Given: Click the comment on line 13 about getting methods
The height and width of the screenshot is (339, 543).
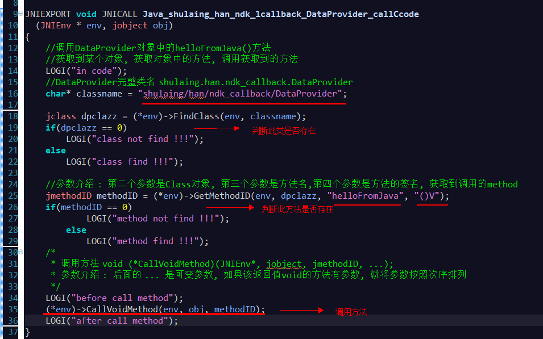Looking at the screenshot, I should (x=172, y=59).
